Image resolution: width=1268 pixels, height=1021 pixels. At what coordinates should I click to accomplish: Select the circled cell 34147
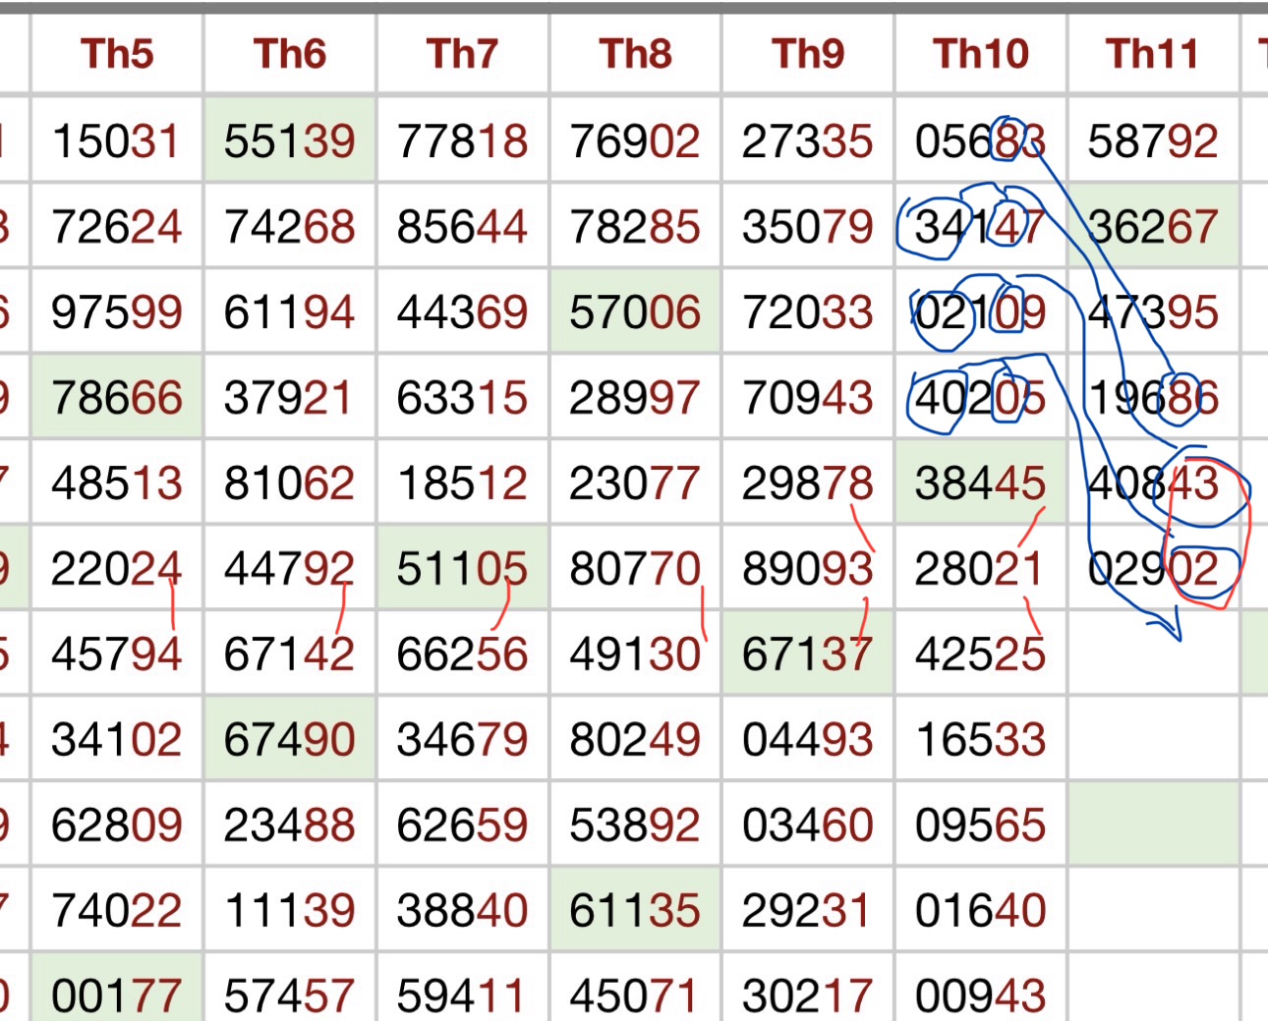pos(980,227)
